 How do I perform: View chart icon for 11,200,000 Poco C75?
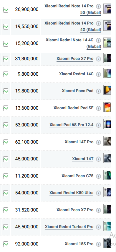tap(6, 176)
